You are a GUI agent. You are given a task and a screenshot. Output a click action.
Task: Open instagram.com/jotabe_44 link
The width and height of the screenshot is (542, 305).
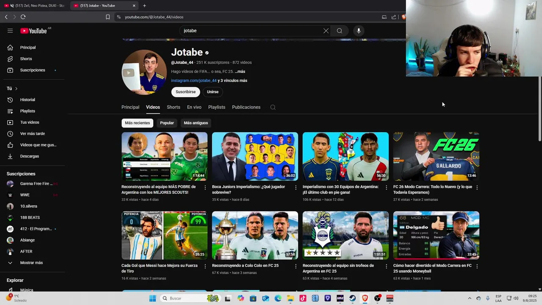pyautogui.click(x=194, y=80)
